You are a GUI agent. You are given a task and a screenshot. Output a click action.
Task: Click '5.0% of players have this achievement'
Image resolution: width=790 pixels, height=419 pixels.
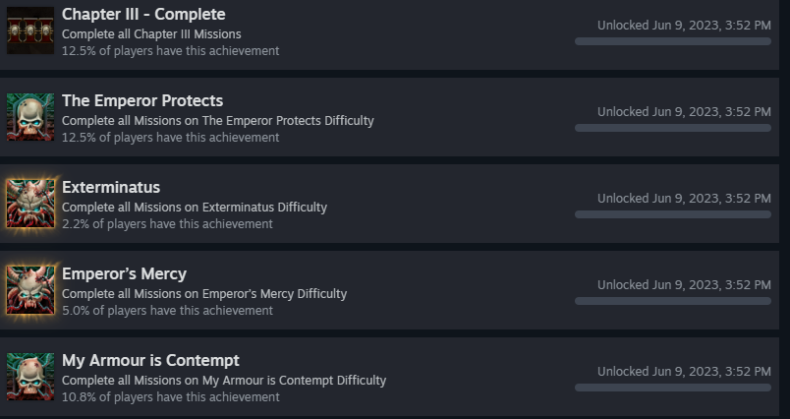pyautogui.click(x=167, y=311)
